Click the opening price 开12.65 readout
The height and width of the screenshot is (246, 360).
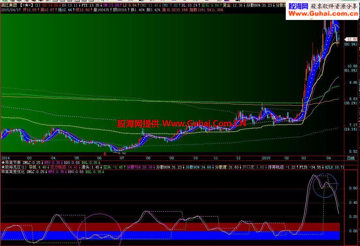click(x=29, y=10)
